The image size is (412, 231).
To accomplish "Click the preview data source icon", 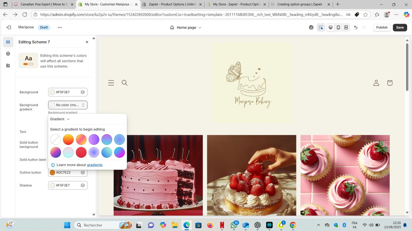I will pos(311,27).
